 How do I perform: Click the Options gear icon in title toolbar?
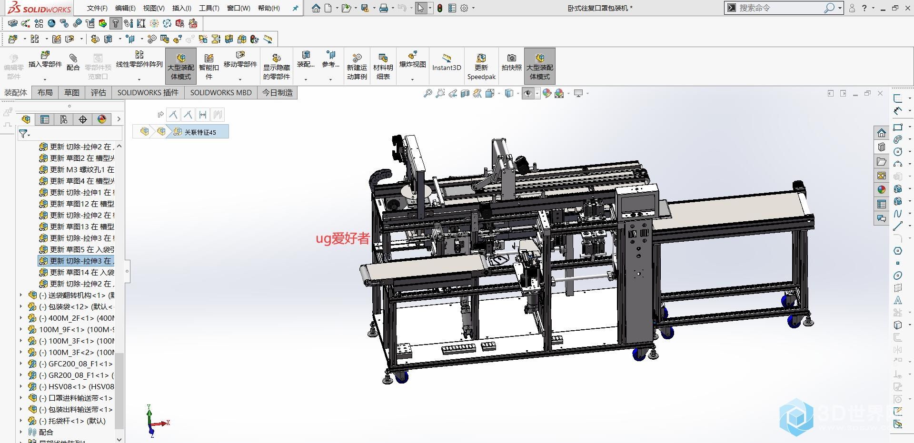465,8
